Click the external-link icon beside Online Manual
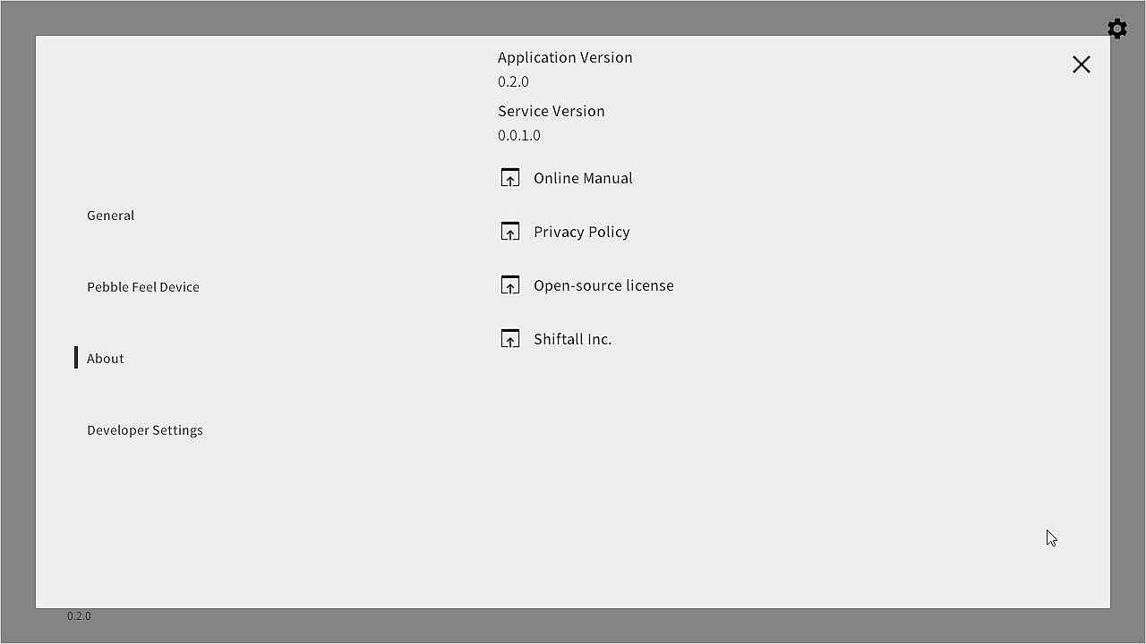 pyautogui.click(x=509, y=178)
